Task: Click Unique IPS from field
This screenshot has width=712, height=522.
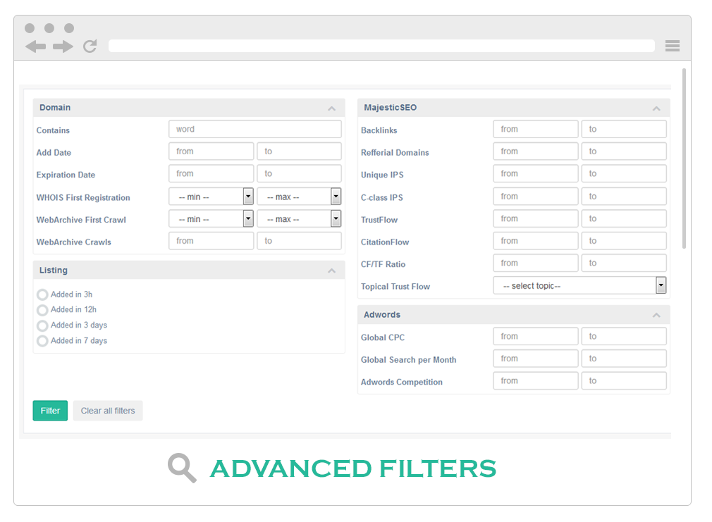Action: click(x=536, y=173)
